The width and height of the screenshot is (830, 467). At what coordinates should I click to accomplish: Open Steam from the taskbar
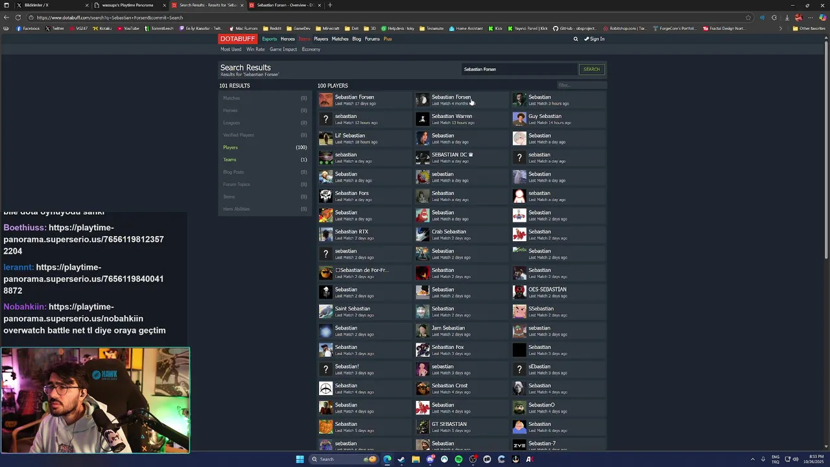click(401, 459)
